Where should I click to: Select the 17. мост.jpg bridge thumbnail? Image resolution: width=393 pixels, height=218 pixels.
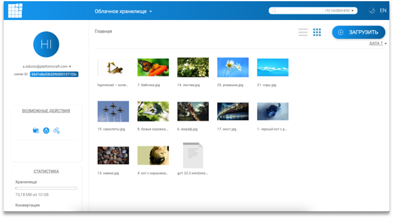coord(233,111)
